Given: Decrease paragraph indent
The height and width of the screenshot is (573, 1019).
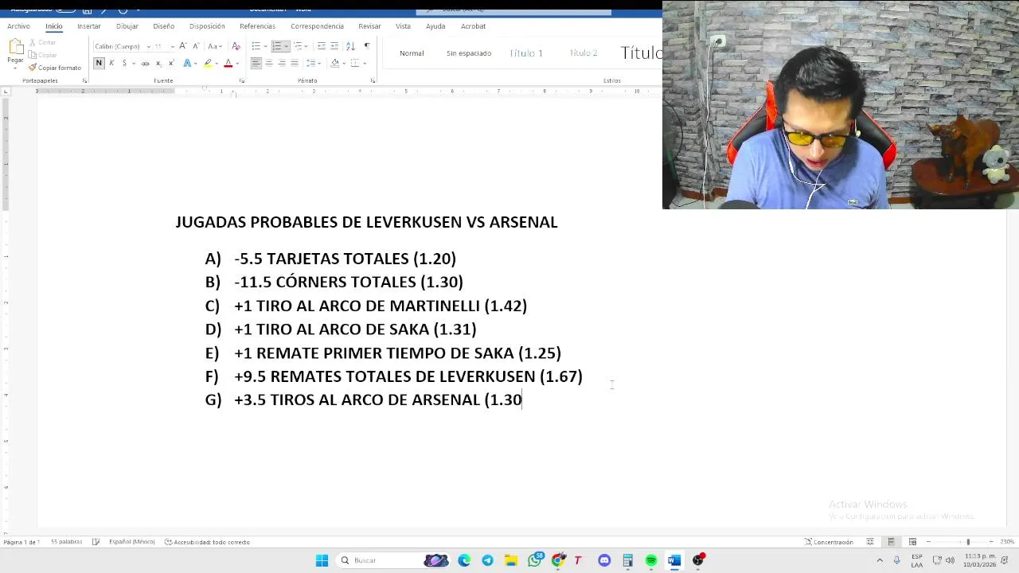Looking at the screenshot, I should [x=322, y=46].
